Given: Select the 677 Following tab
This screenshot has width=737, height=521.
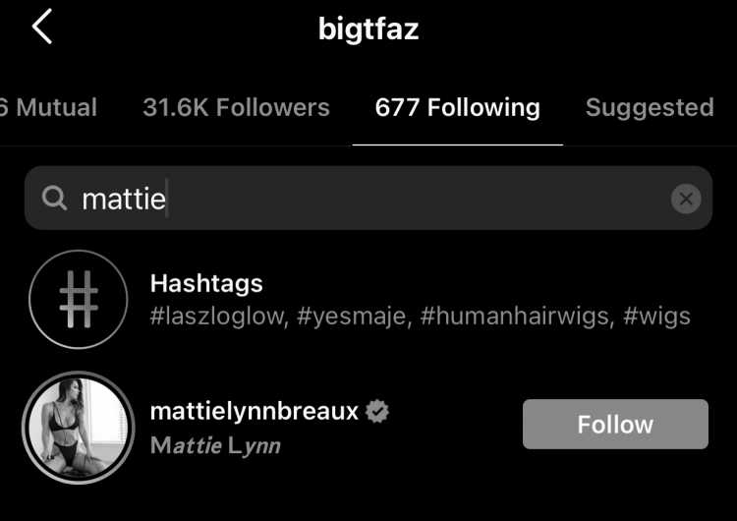Looking at the screenshot, I should [457, 107].
